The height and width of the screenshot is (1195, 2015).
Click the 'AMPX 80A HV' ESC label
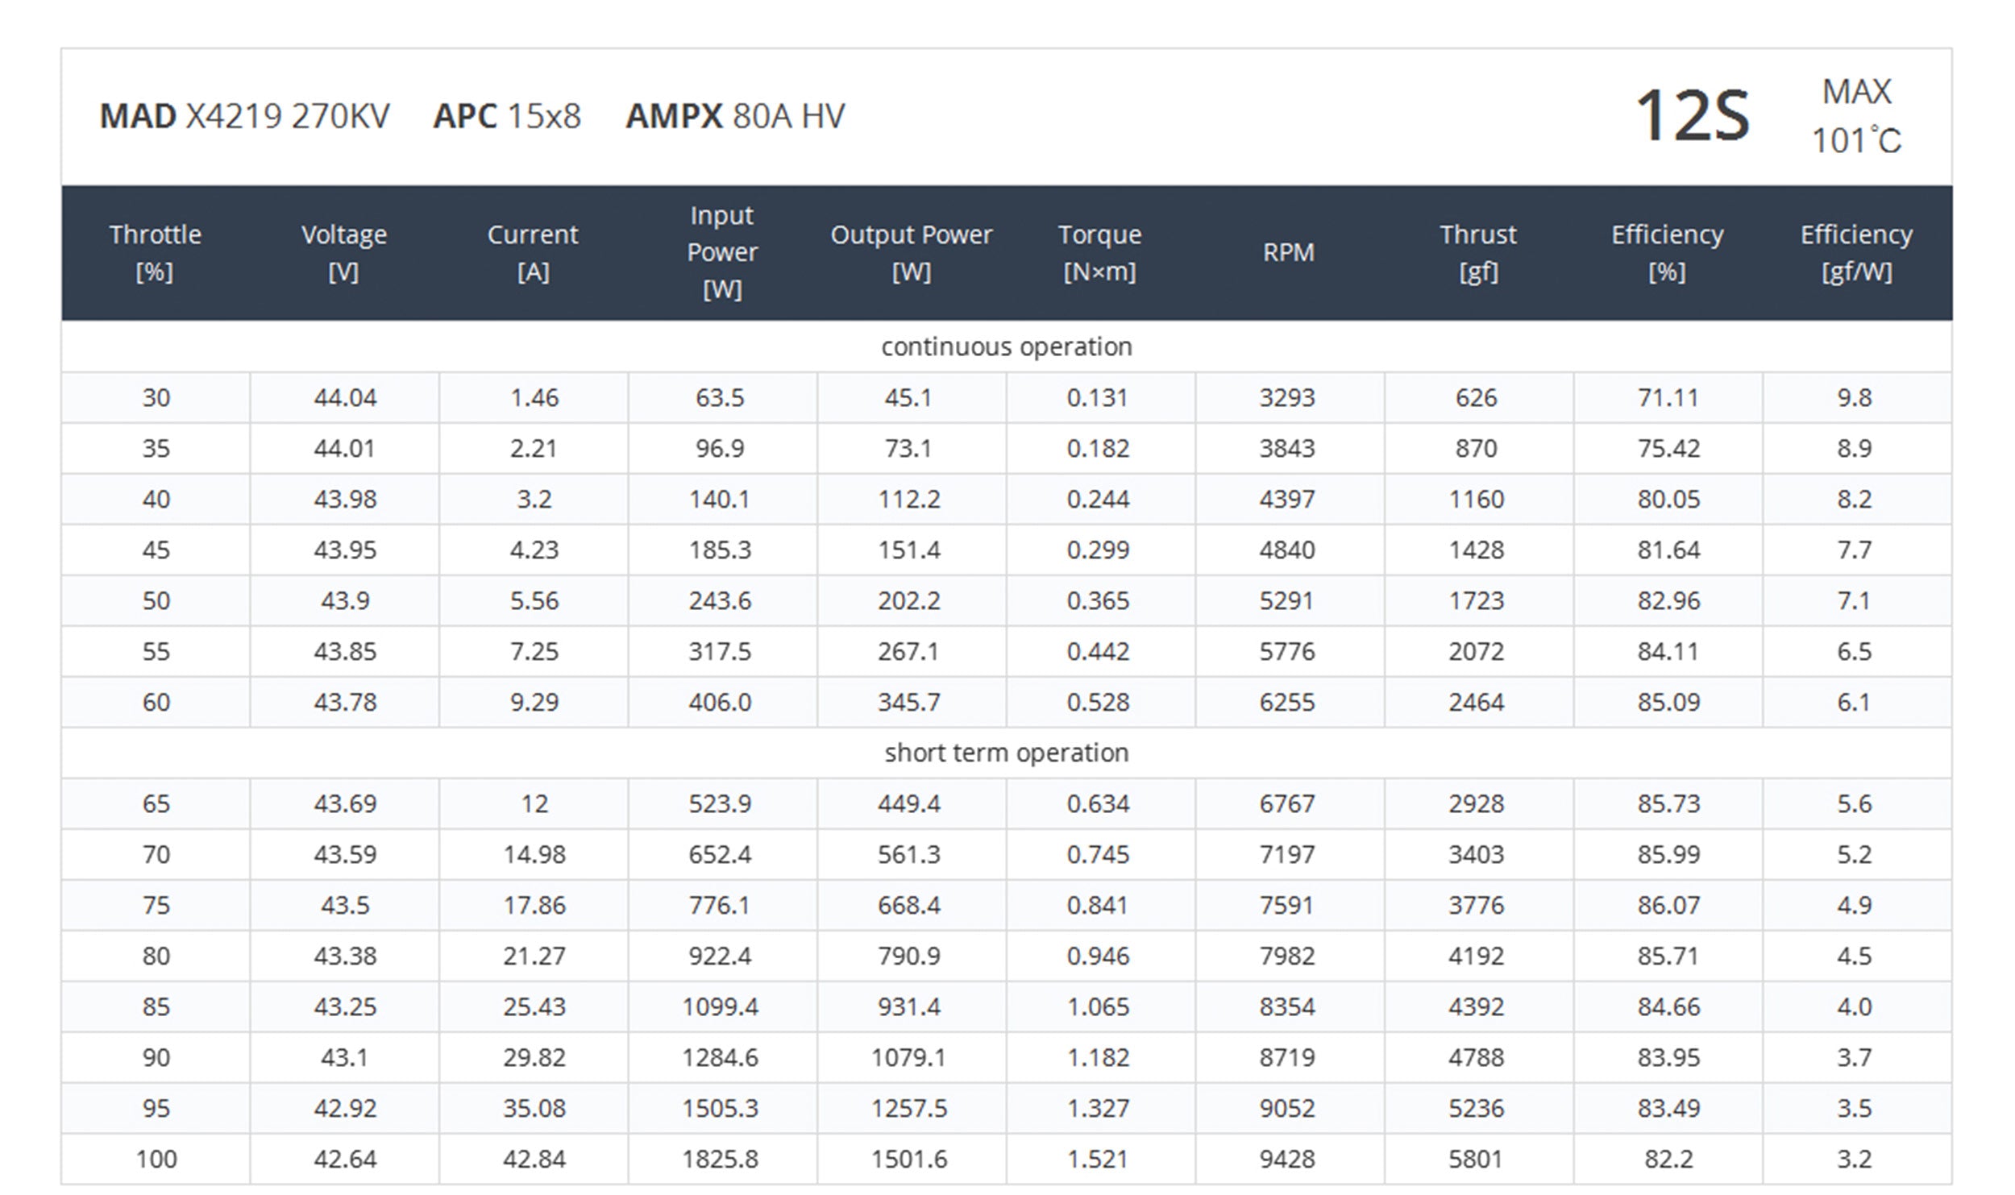point(735,116)
